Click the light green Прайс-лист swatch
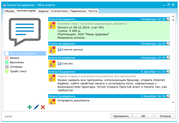This screenshot has width=179, height=123. coord(7,71)
